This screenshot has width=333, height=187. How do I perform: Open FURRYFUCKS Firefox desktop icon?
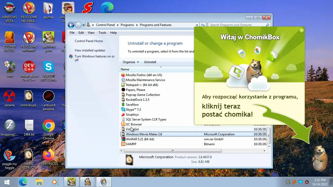coord(48,157)
